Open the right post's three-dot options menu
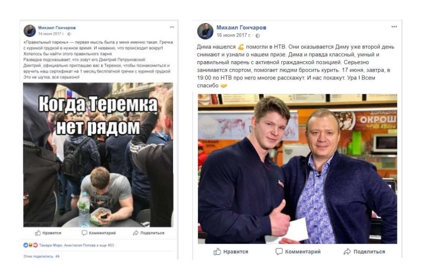422x278 pixels. tap(394, 27)
